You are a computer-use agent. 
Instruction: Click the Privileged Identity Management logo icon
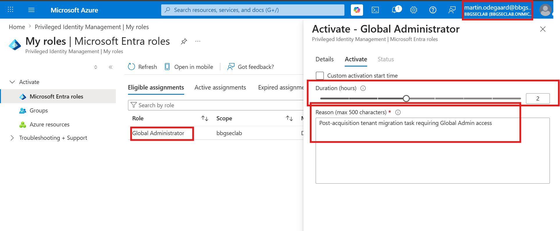click(x=15, y=45)
